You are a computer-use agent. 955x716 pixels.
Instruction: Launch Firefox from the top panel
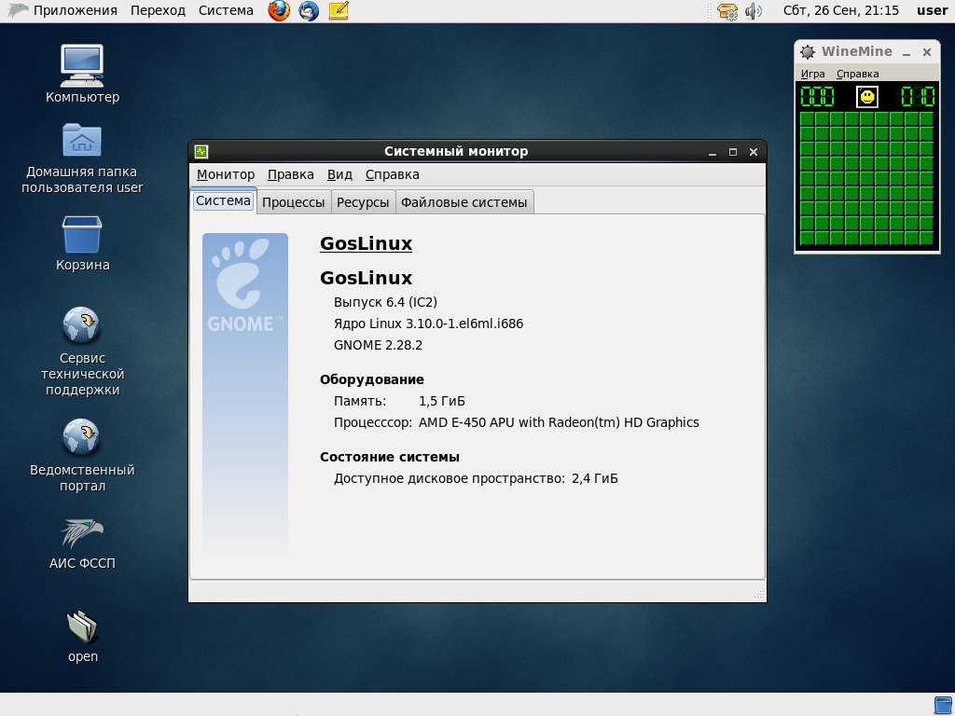click(279, 10)
